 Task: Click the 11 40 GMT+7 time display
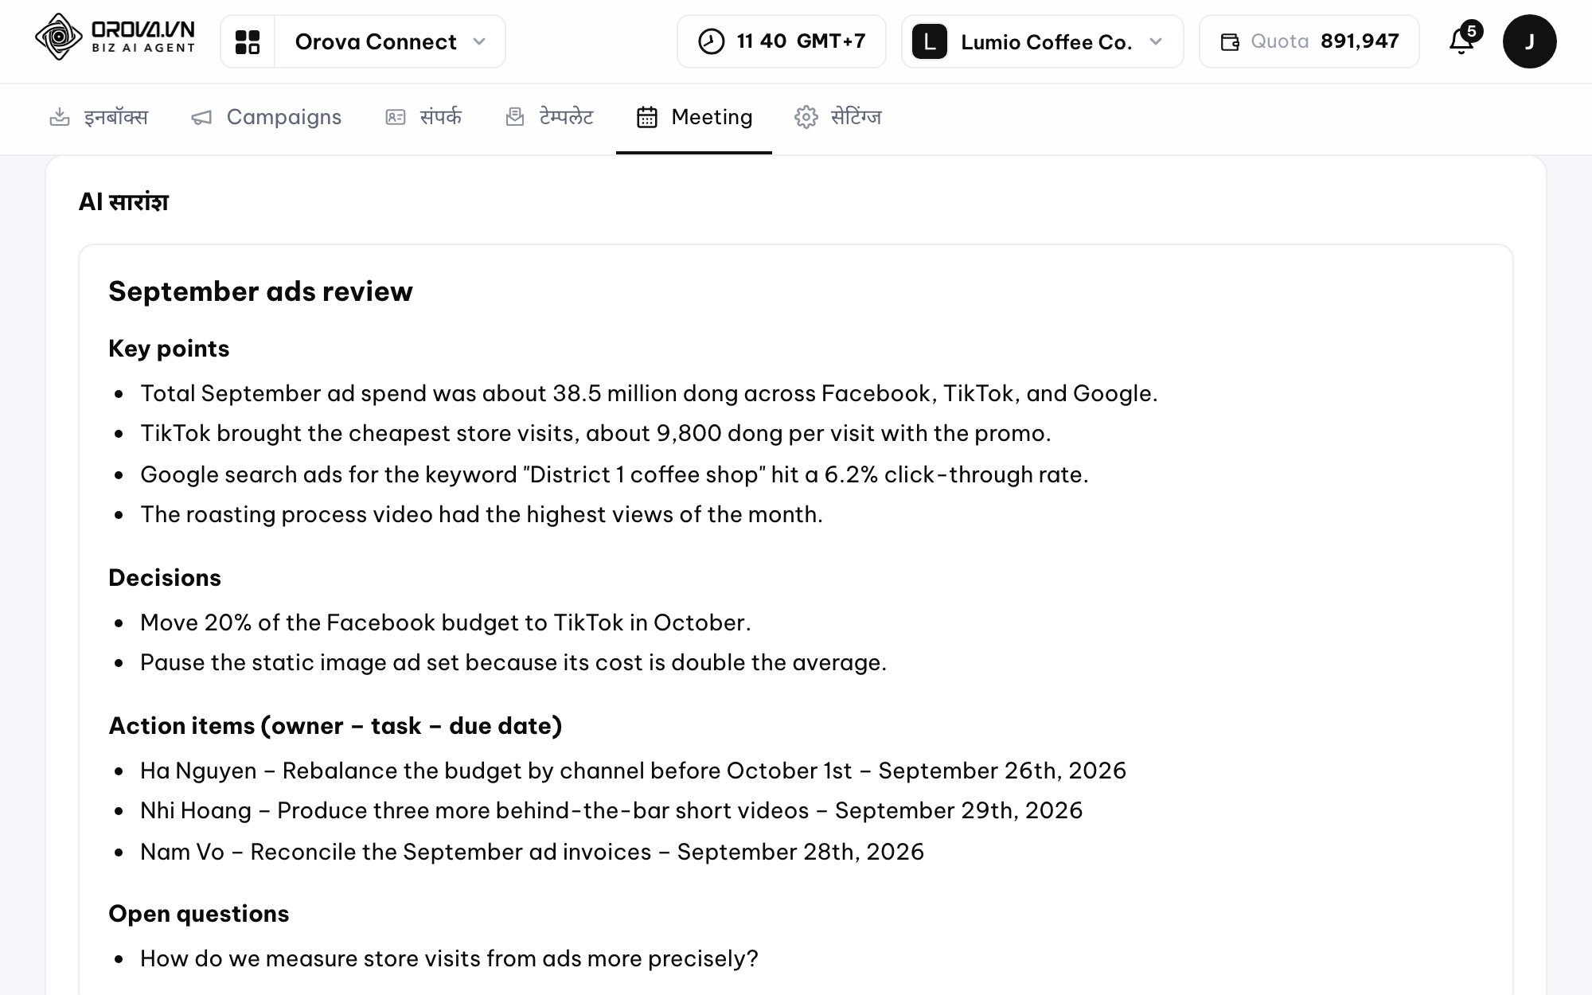coord(782,41)
